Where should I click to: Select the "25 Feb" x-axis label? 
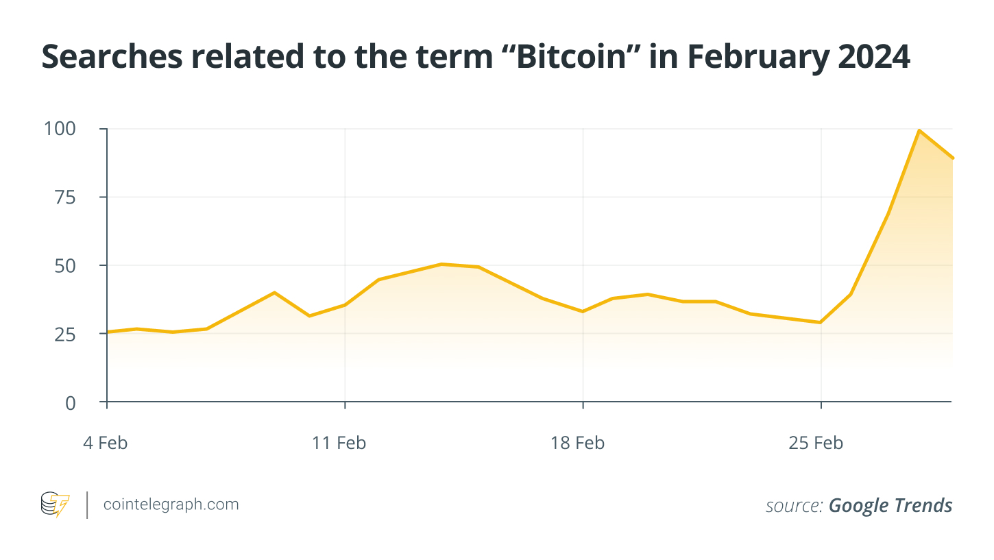coord(816,443)
